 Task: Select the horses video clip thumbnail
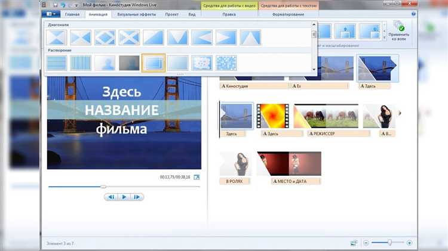328,117
